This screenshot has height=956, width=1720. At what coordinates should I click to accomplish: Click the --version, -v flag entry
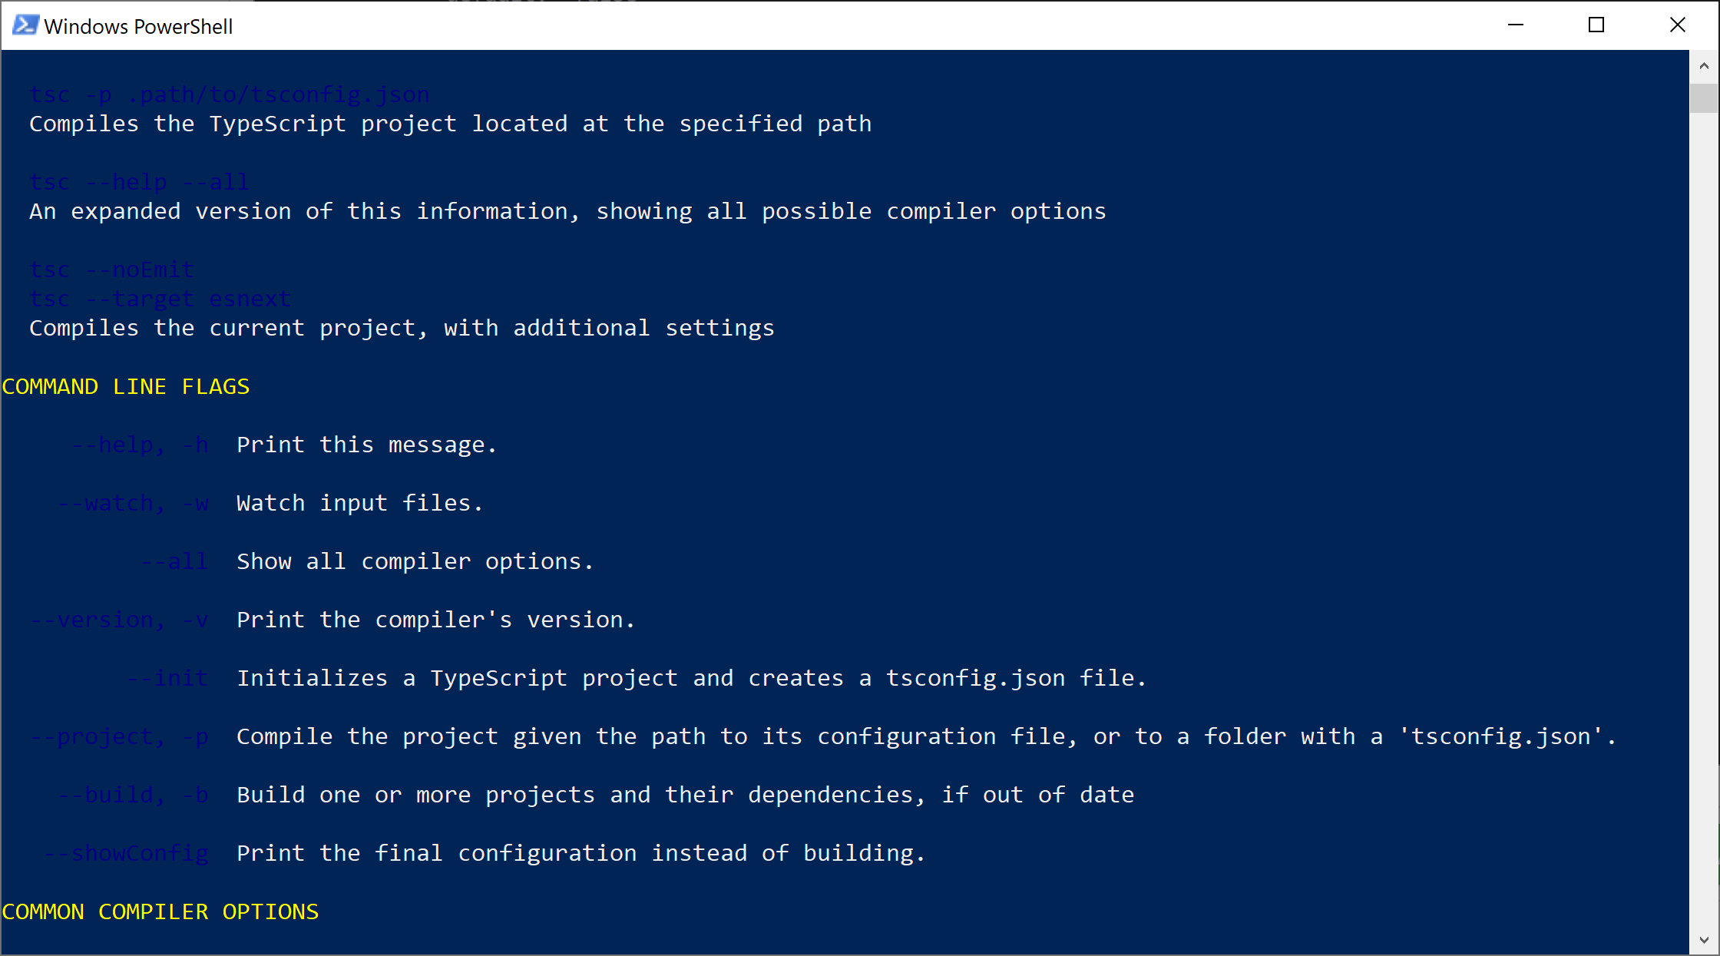point(119,620)
